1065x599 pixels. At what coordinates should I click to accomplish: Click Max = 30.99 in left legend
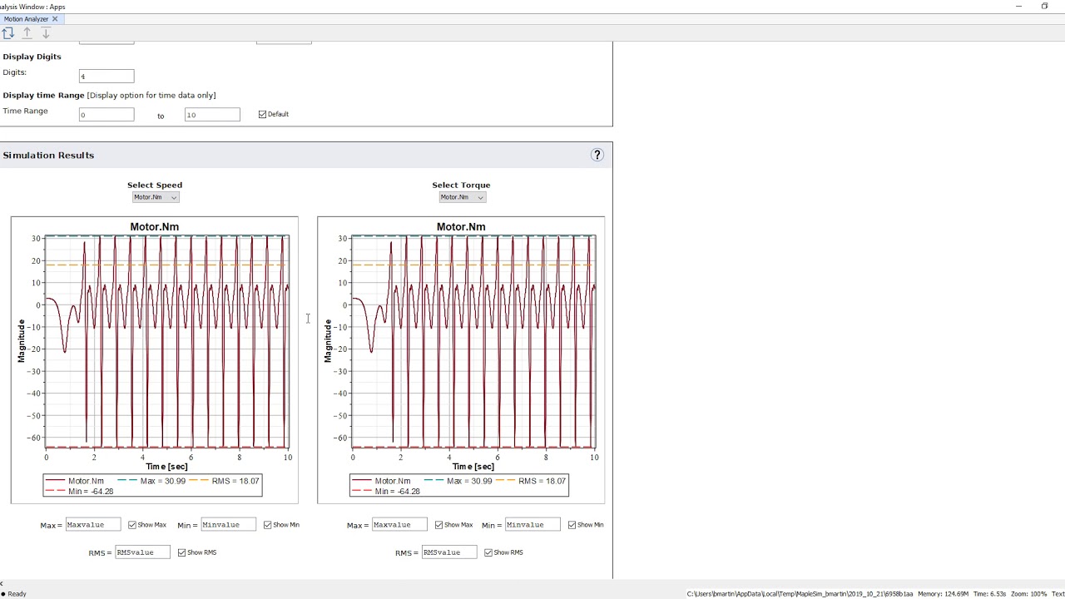163,481
